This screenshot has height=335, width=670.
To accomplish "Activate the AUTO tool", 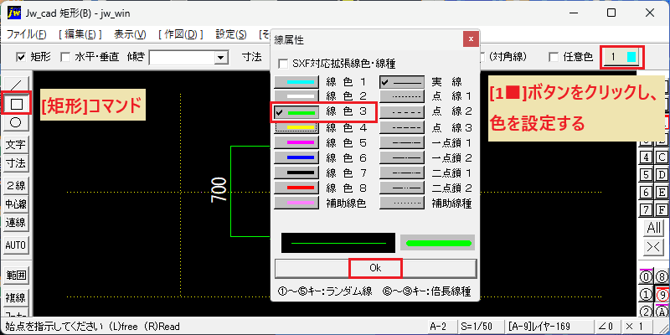I will click(16, 245).
